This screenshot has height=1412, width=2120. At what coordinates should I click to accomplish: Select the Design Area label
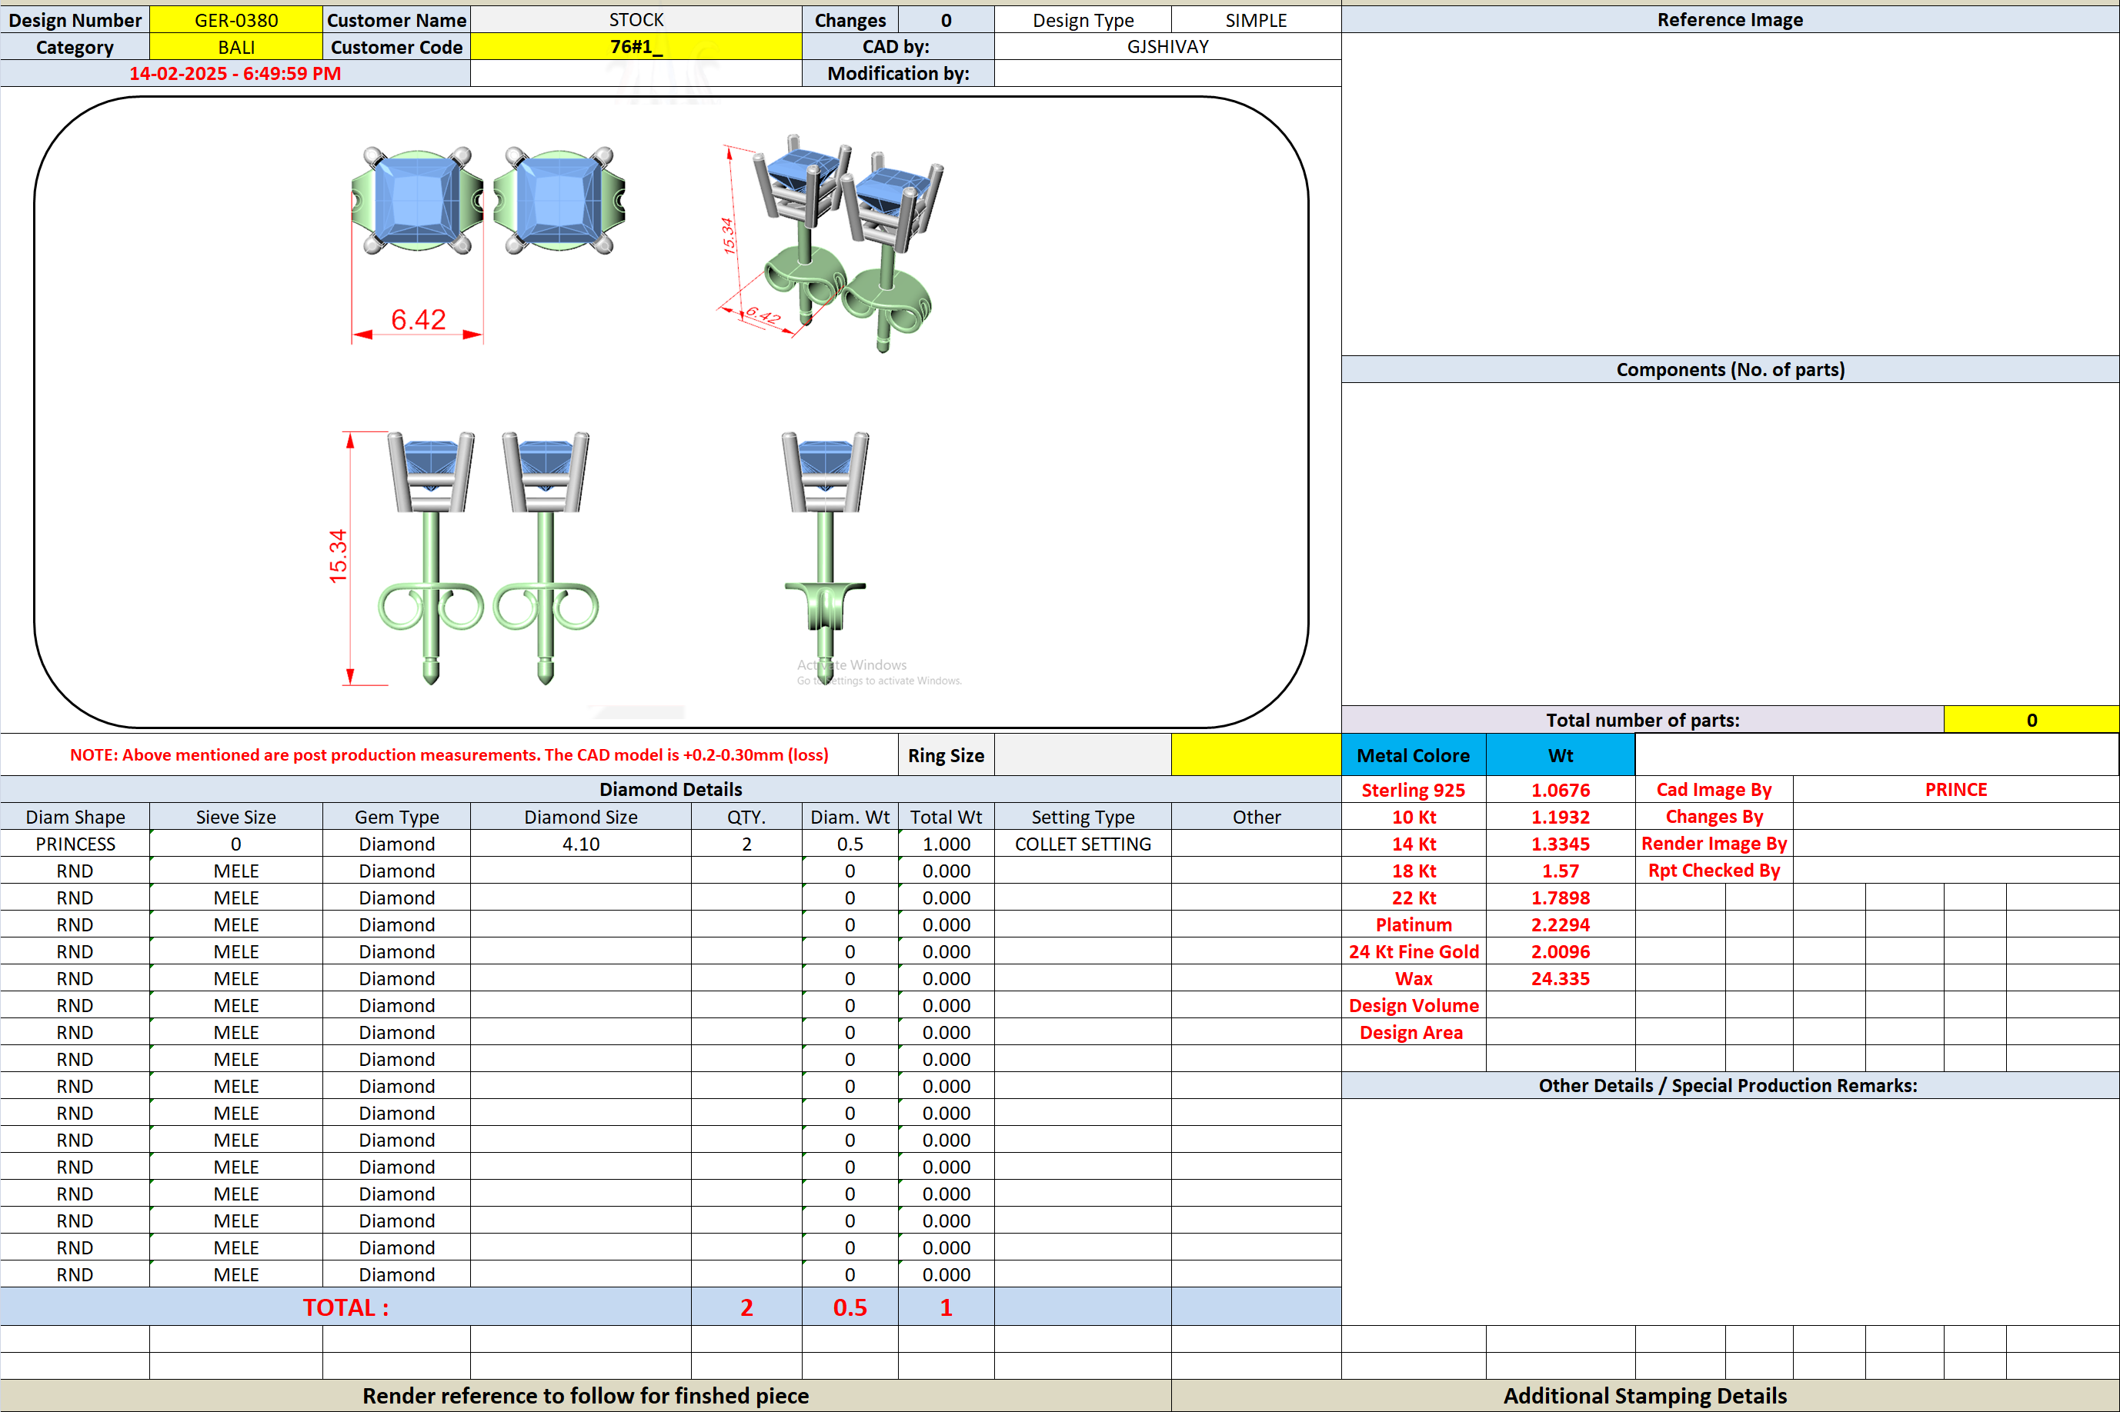1413,1033
